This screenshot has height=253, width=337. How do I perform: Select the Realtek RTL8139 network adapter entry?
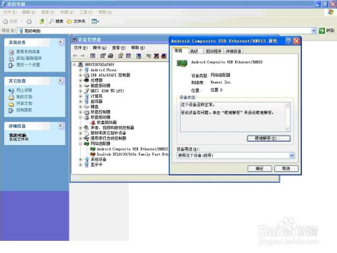click(x=132, y=154)
